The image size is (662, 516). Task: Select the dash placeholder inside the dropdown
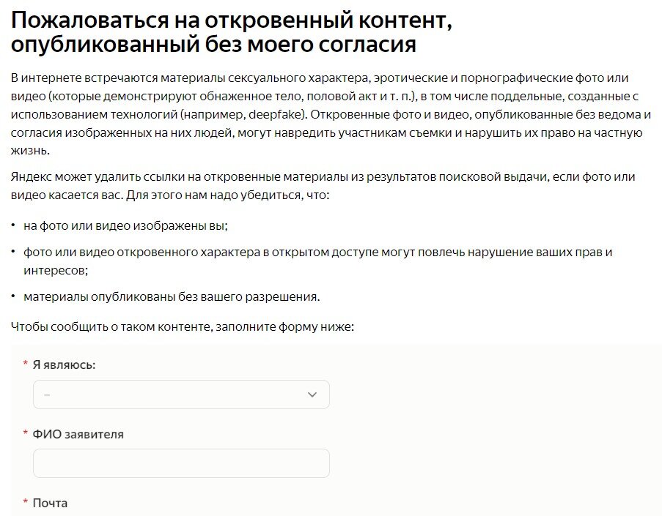pyautogui.click(x=47, y=395)
